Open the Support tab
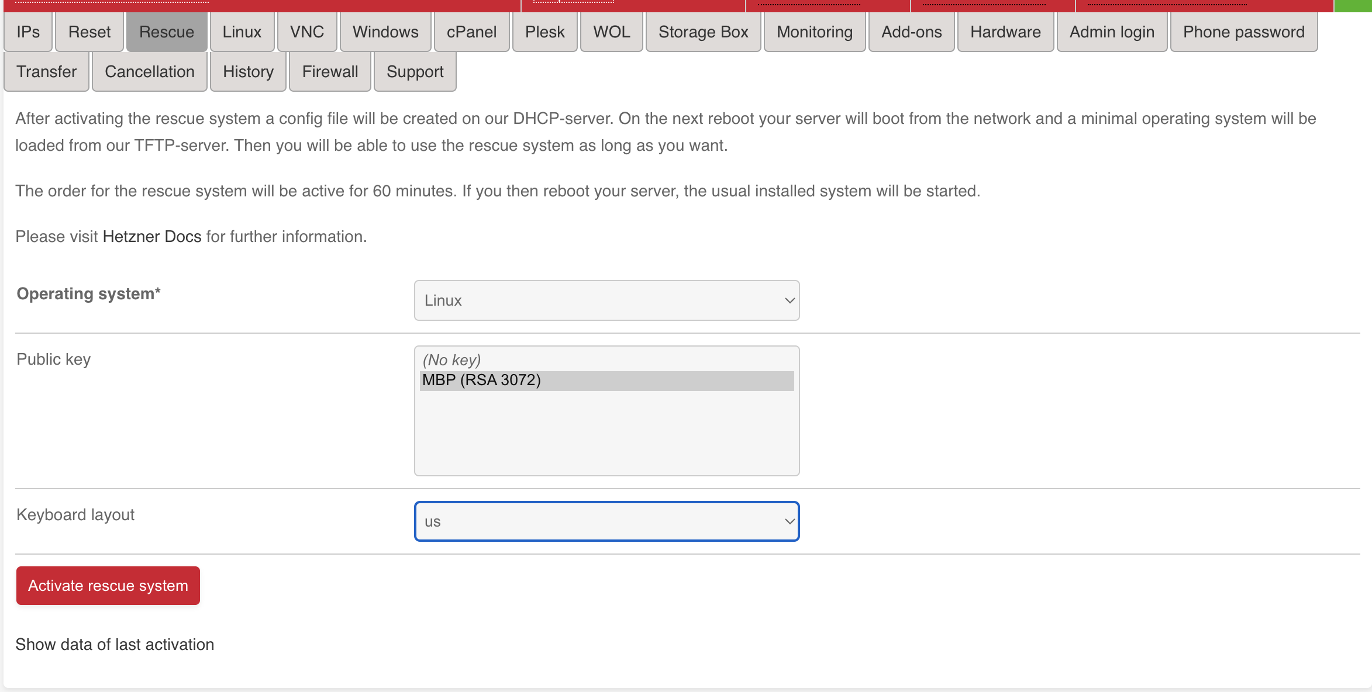This screenshot has height=692, width=1372. coord(415,72)
